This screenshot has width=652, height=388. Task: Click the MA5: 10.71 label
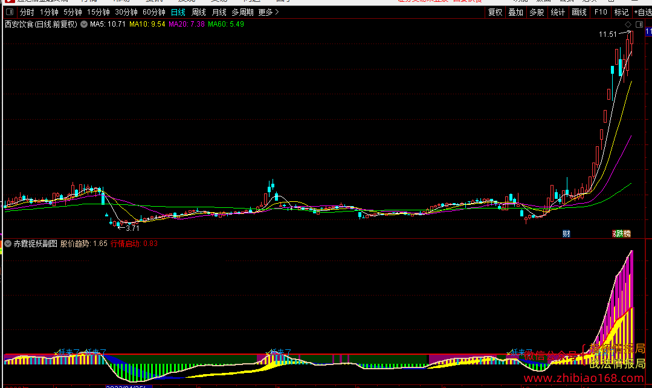click(108, 24)
